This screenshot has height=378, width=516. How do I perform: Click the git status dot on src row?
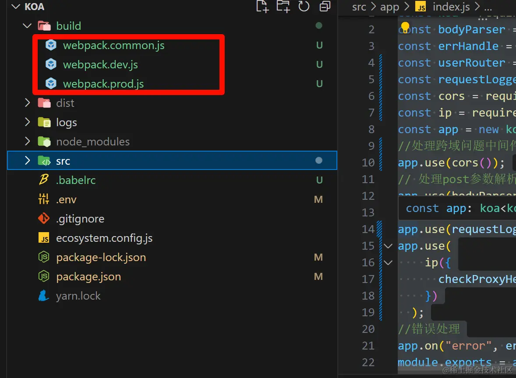coord(318,160)
